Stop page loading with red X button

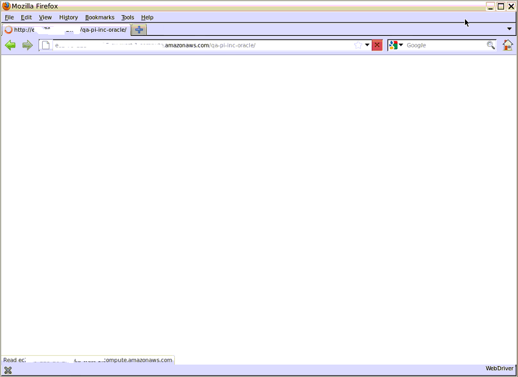(x=377, y=45)
